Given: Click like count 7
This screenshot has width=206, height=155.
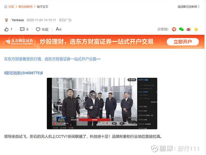Looking at the screenshot, I should pyautogui.click(x=11, y=29).
